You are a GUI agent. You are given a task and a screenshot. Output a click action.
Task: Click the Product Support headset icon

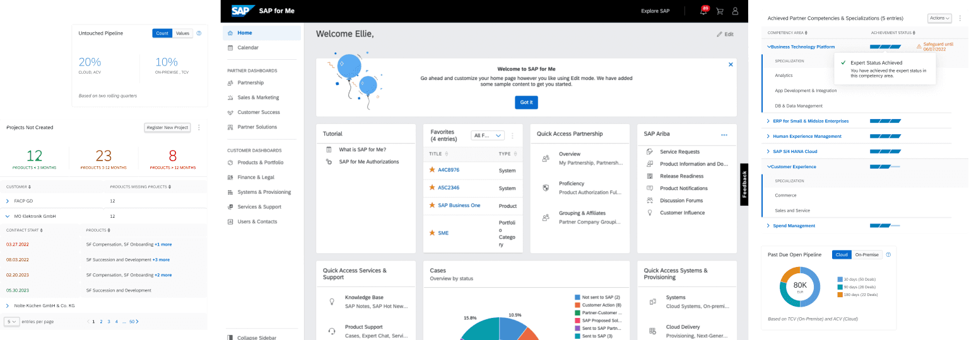[x=332, y=331]
